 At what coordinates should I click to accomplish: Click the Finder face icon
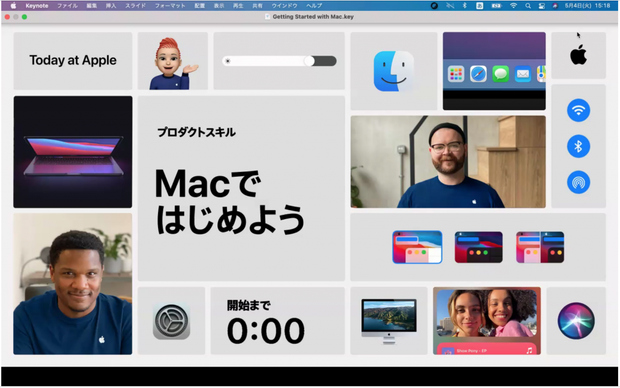[393, 71]
